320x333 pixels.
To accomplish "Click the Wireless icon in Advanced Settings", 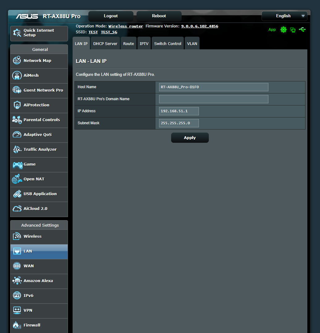I will (17, 236).
